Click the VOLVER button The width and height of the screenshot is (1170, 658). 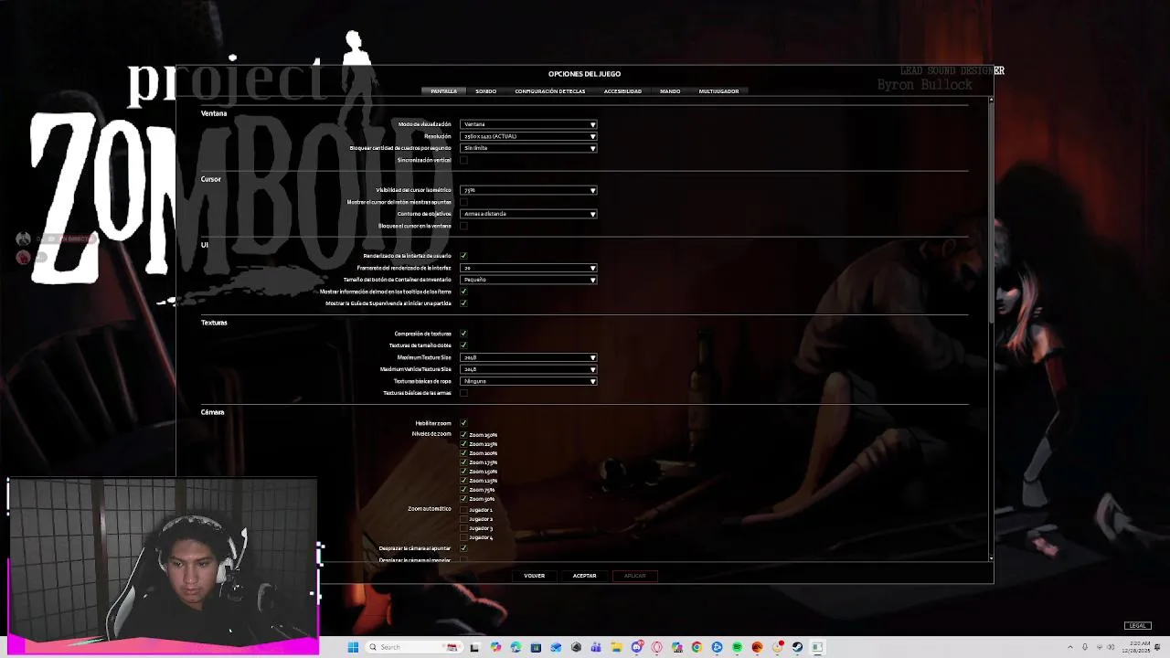[x=535, y=576]
